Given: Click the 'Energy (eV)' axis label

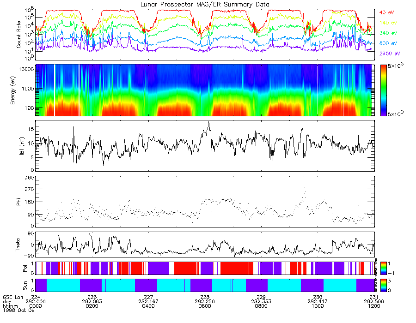Looking at the screenshot, I should pos(12,90).
